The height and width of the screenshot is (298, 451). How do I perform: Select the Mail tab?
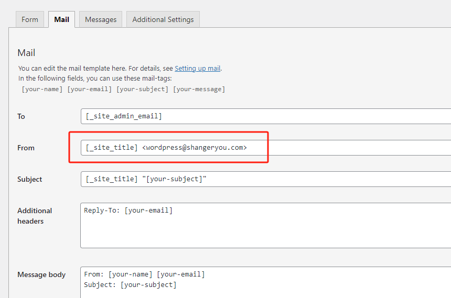point(61,19)
